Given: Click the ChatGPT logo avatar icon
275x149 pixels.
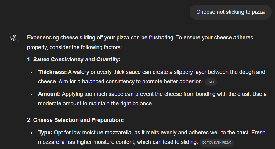Looking at the screenshot, I should (13, 38).
